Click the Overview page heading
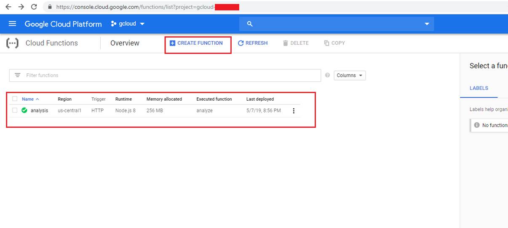The height and width of the screenshot is (228, 508). click(x=125, y=43)
